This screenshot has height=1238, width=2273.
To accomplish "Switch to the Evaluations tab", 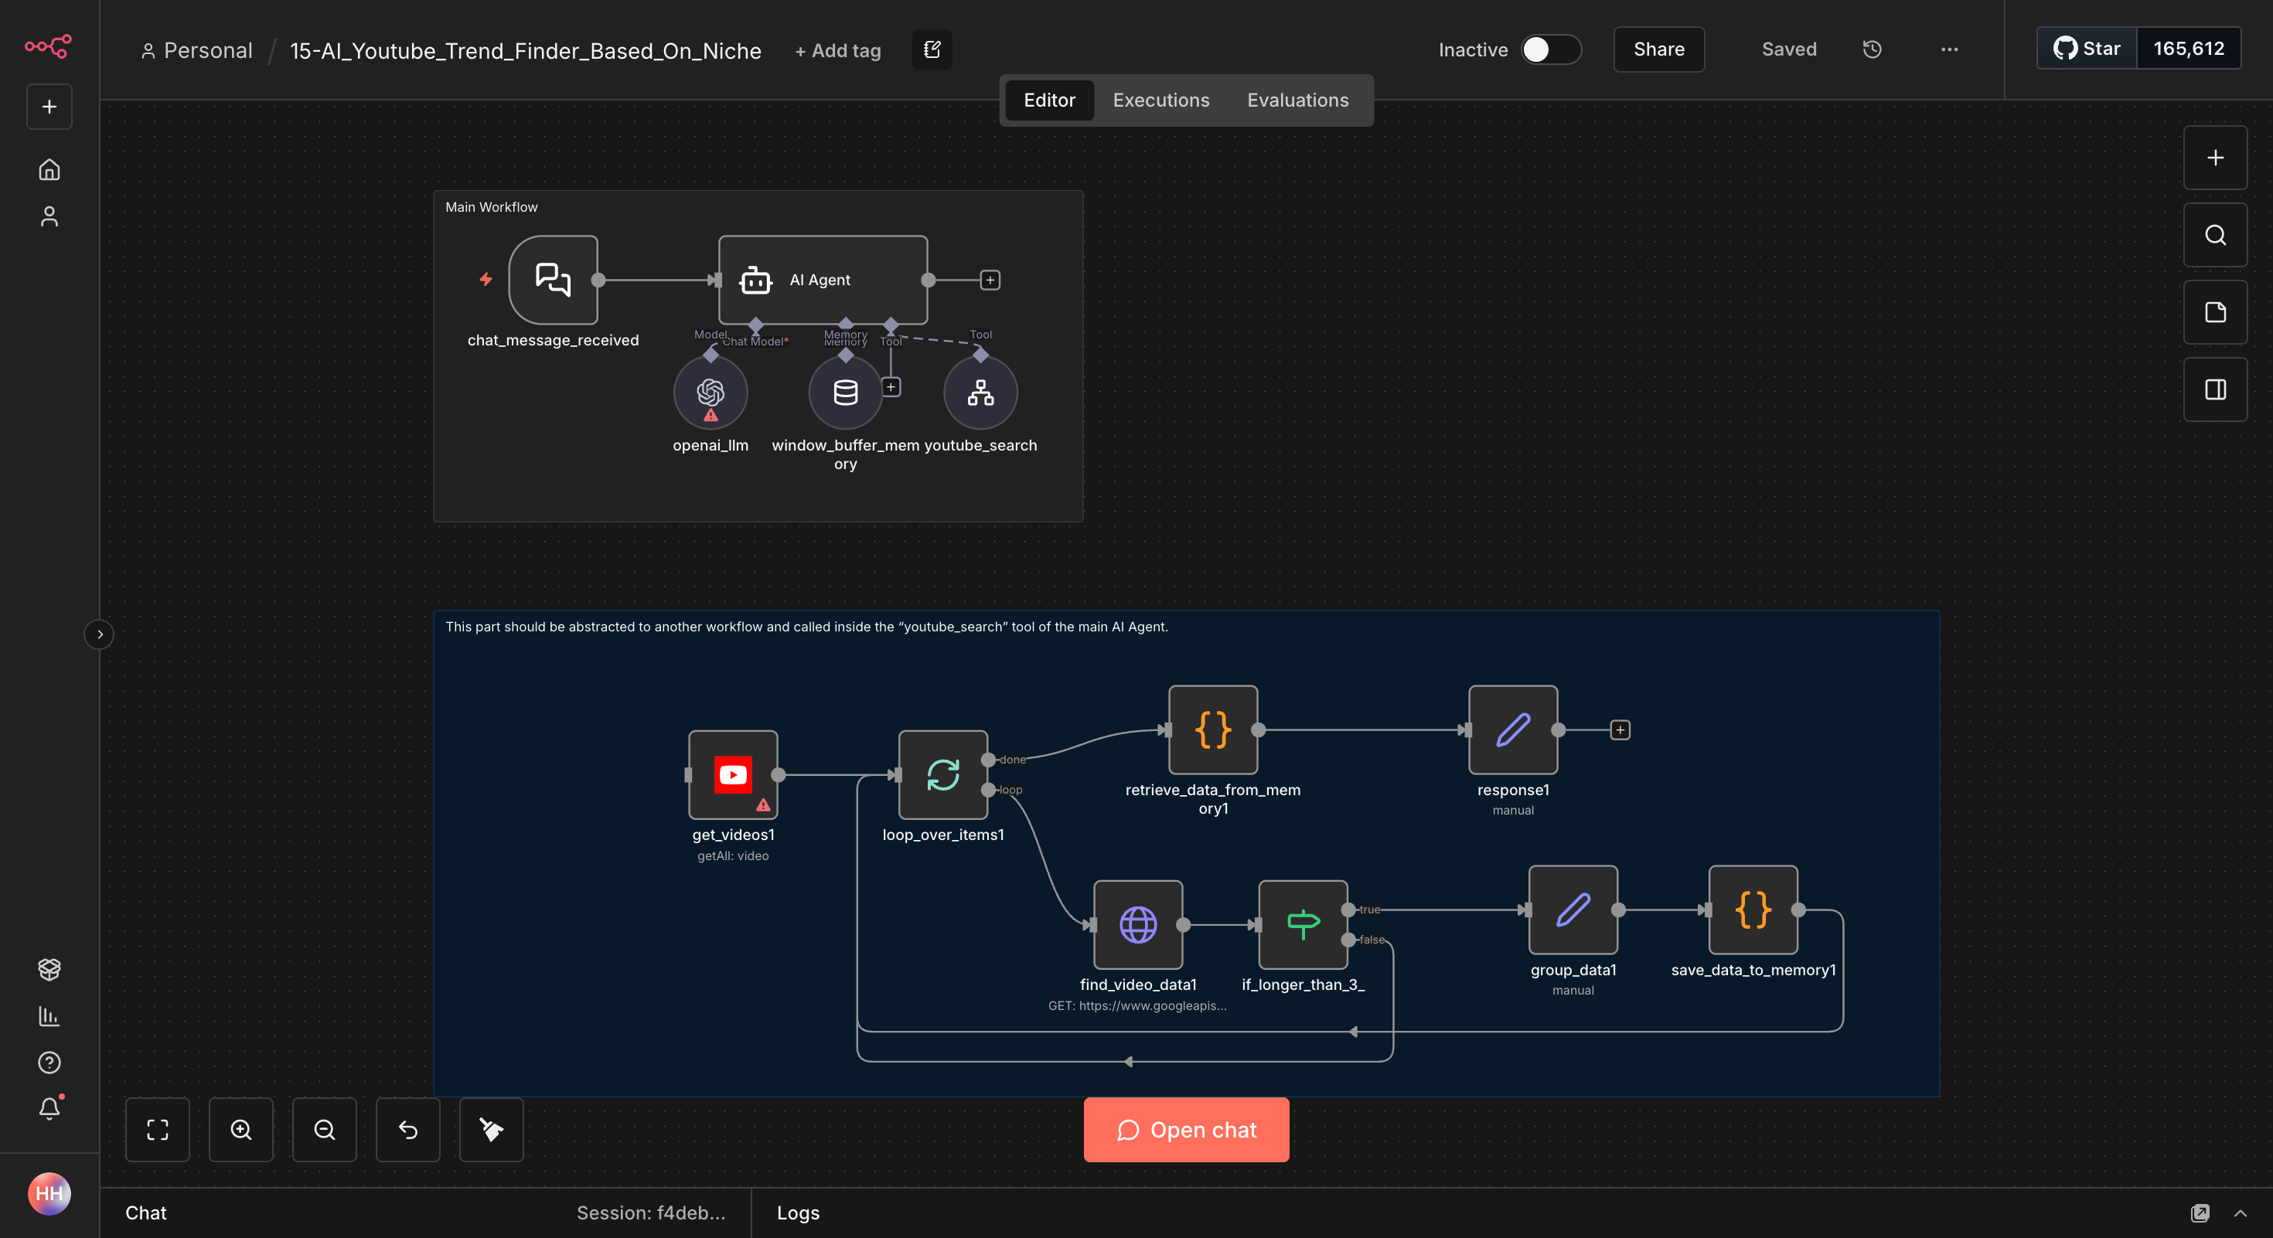I will tap(1297, 100).
